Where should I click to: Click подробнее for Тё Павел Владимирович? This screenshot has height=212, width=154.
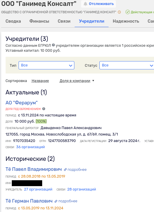tap(77, 170)
